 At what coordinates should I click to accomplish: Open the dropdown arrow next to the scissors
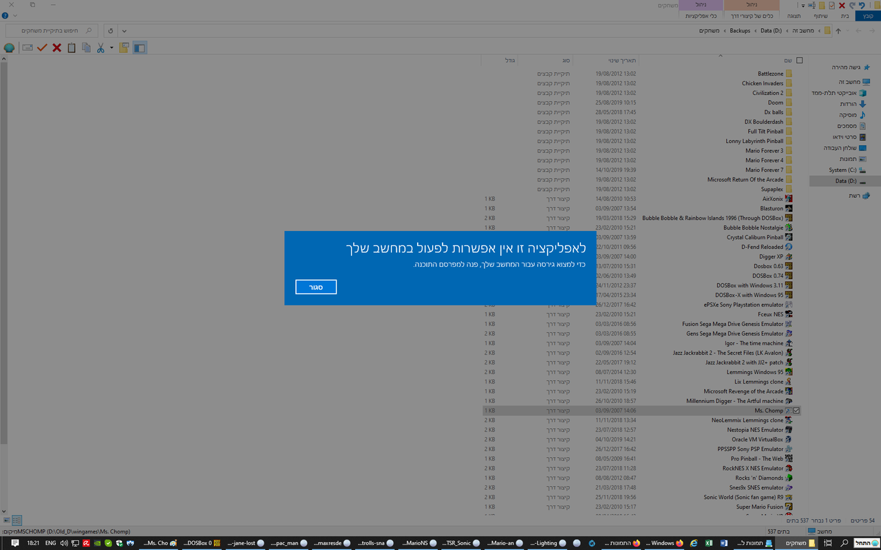click(x=112, y=48)
